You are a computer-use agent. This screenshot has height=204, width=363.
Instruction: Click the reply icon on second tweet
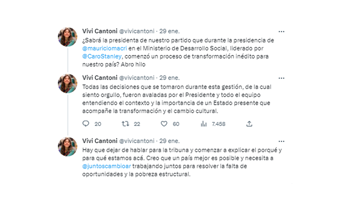[86, 124]
